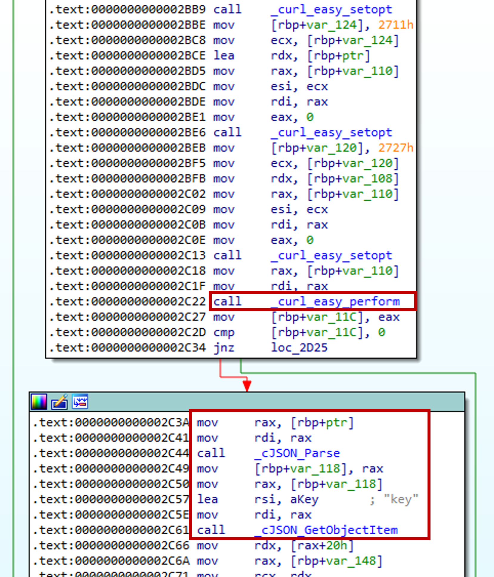Image resolution: width=494 pixels, height=577 pixels.
Task: Click the lower node's teal title bar
Action: (x=268, y=402)
